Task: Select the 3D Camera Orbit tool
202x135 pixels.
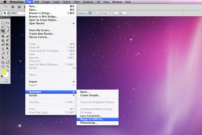Action: pyautogui.click(x=8, y=62)
